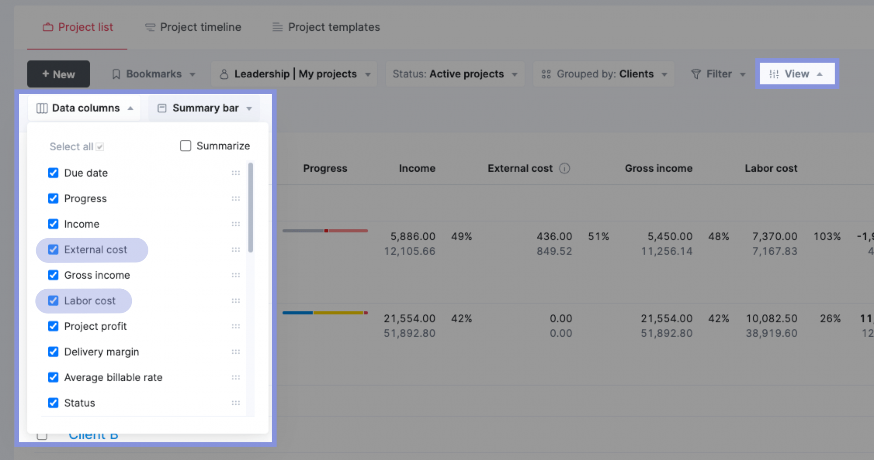Viewport: 874px width, 460px height.
Task: Click the View sliders icon
Action: (x=775, y=74)
